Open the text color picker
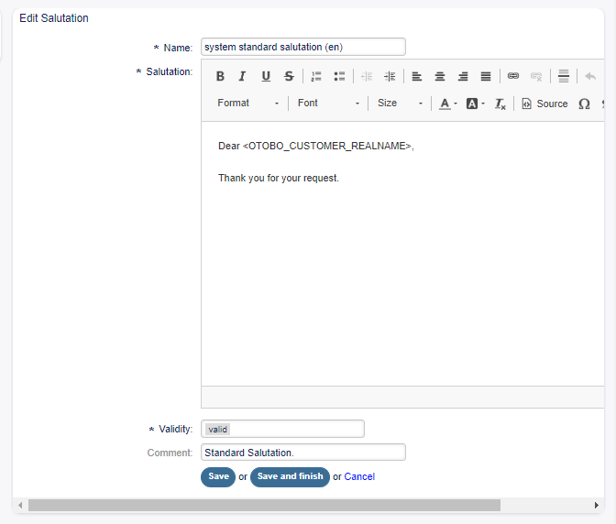The width and height of the screenshot is (616, 524). click(x=448, y=104)
